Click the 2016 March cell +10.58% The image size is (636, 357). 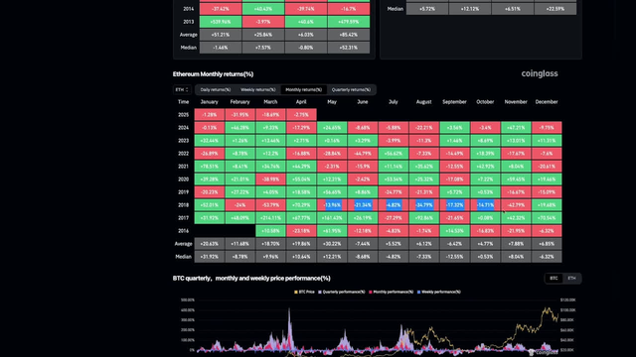[270, 231]
